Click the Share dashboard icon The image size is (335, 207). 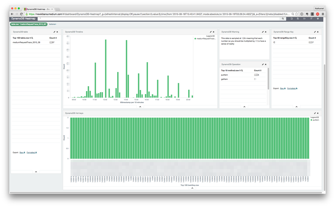[x=311, y=19]
